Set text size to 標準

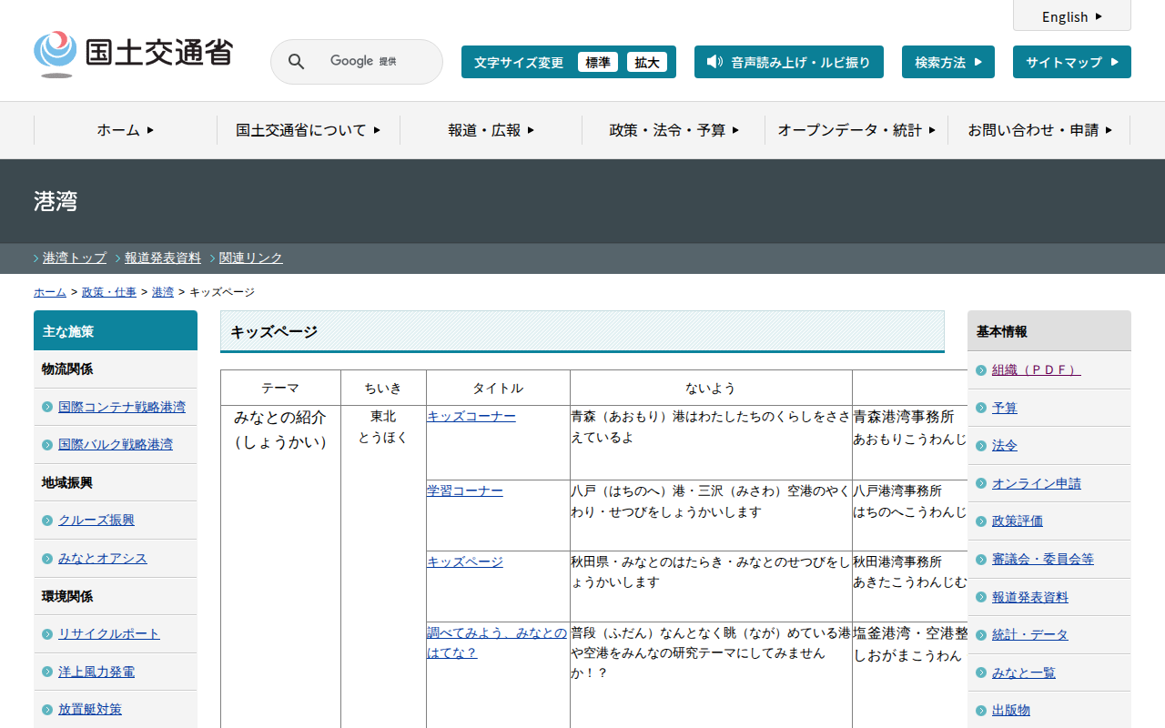pos(597,62)
